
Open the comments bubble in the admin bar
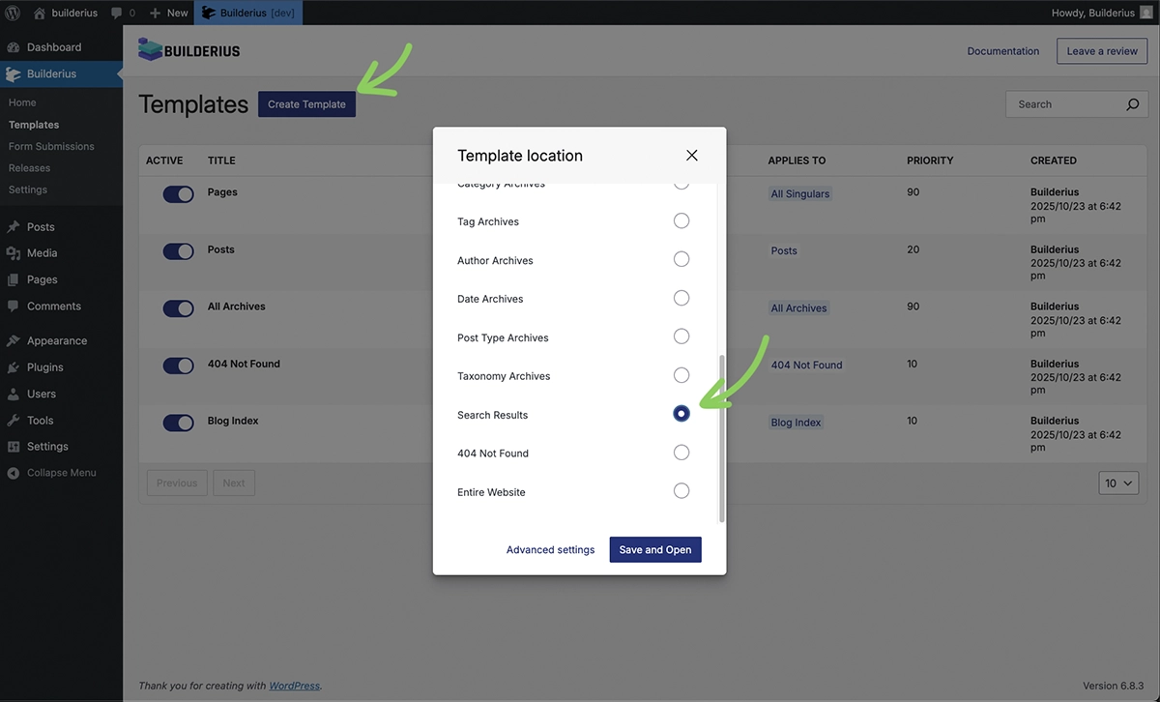117,13
